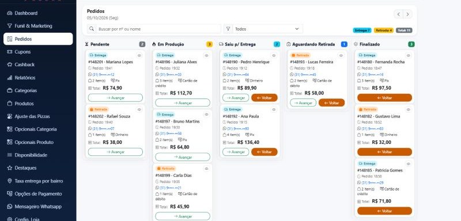
Task: Click the Entrega tag on Mariana Lopes order
Action: [98, 55]
